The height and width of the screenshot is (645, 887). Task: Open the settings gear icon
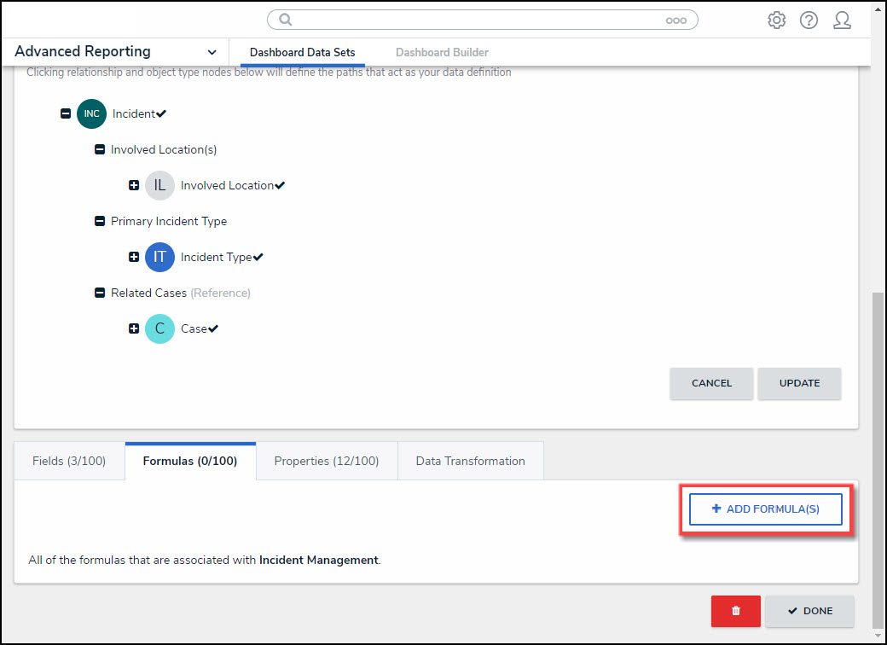coord(776,20)
